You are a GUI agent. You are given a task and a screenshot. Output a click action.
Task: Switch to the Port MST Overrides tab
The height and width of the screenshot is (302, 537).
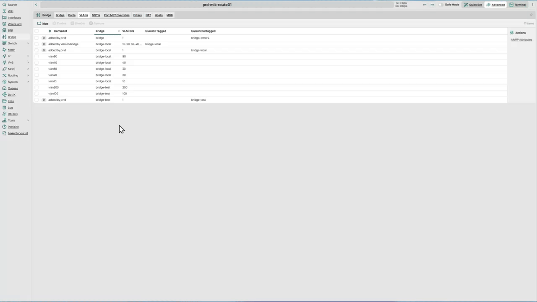coord(117,15)
